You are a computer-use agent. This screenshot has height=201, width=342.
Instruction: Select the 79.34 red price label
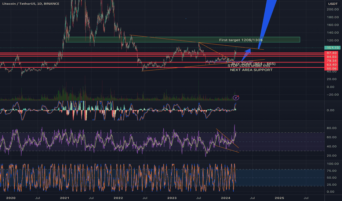(332, 61)
